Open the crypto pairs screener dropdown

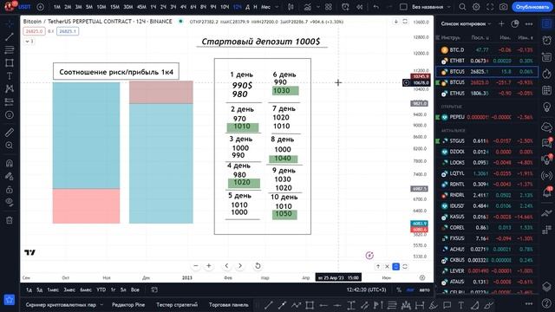point(64,304)
